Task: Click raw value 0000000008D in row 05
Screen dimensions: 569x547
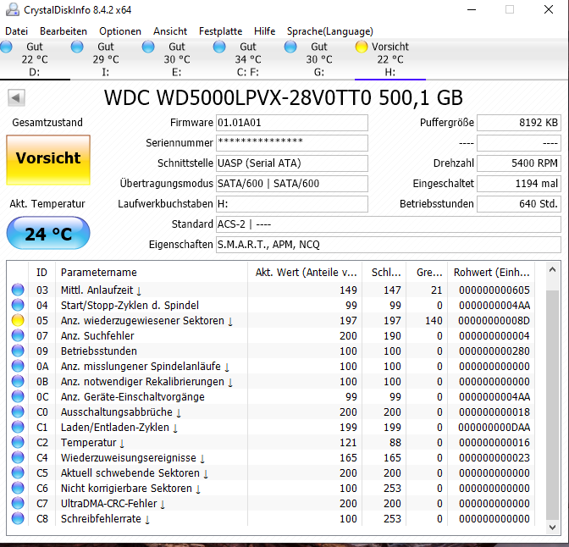Action: tap(494, 321)
